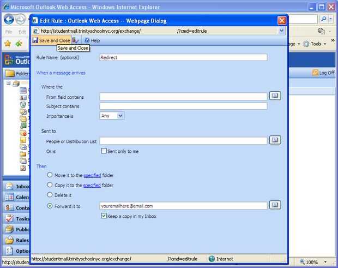Click the Contacts card icon in navigation pane

tap(9, 207)
